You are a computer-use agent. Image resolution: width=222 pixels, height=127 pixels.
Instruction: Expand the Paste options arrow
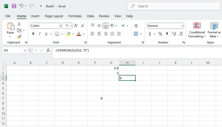[10, 36]
